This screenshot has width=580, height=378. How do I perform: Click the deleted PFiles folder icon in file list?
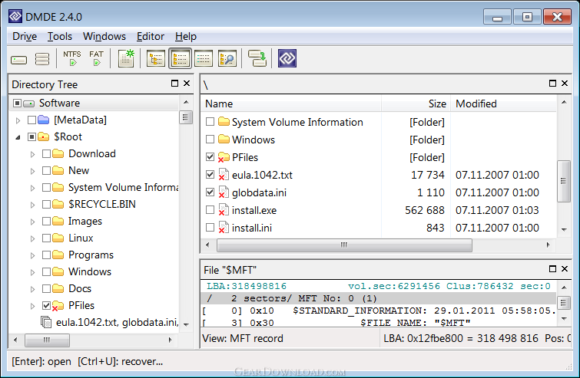point(224,158)
